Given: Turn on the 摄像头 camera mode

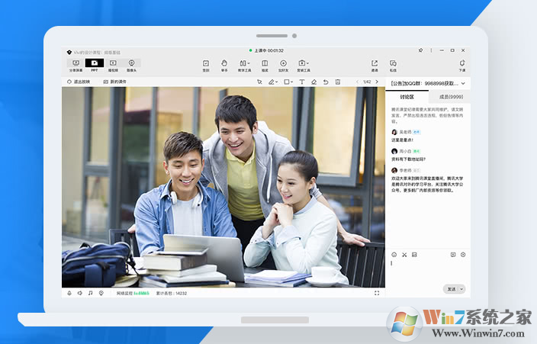Looking at the screenshot, I should coord(132,65).
